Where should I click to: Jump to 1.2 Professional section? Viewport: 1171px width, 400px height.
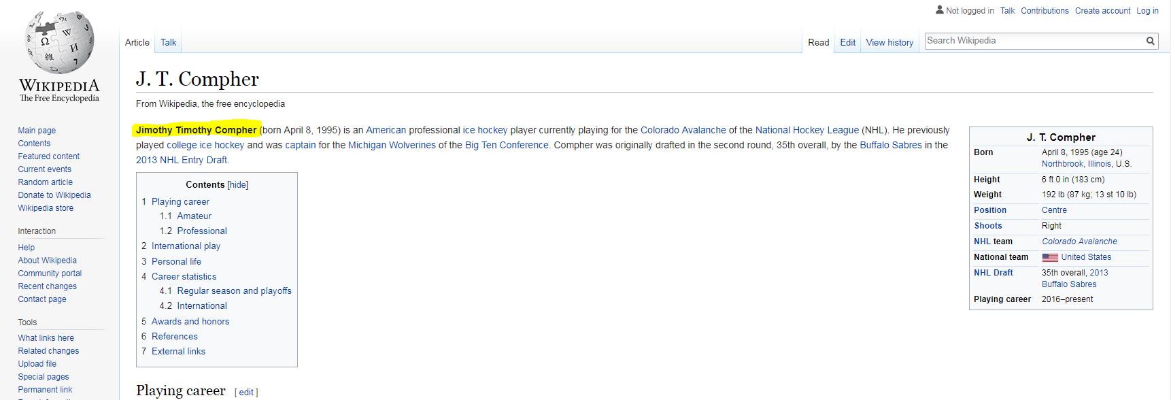click(x=202, y=231)
